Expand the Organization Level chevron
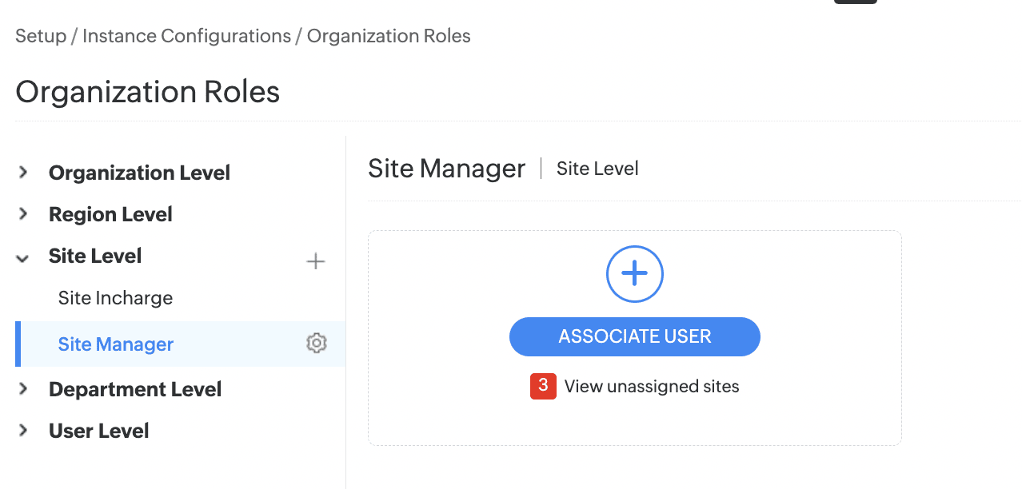 point(23,172)
